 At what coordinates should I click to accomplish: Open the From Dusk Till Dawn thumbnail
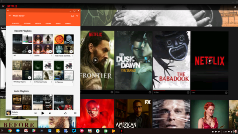133,60
